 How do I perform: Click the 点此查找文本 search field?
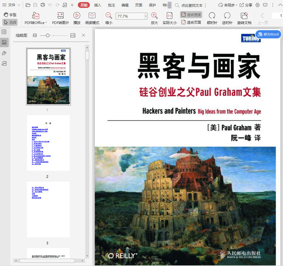pos(192,6)
